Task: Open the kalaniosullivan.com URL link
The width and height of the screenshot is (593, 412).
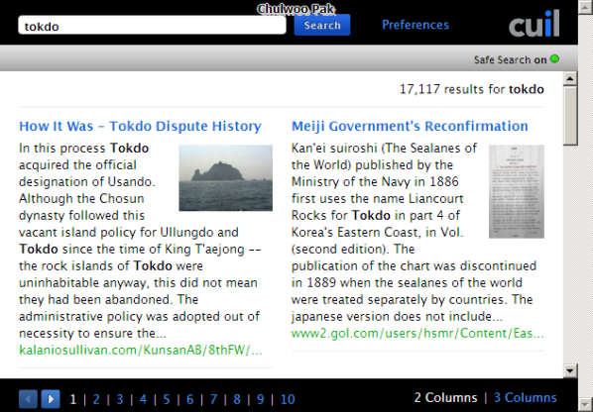Action: click(x=140, y=350)
